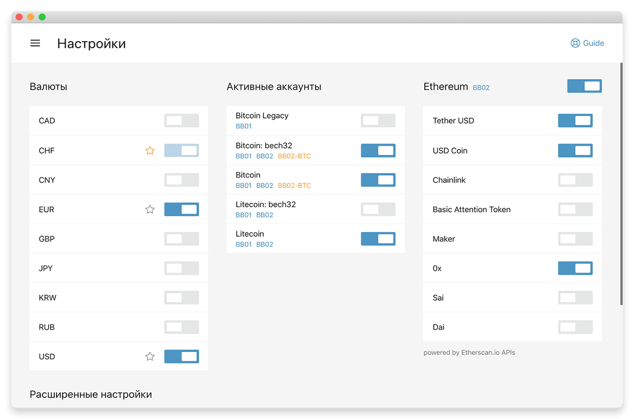Click BB01 under Litecoin row
This screenshot has width=634, height=419.
point(244,245)
